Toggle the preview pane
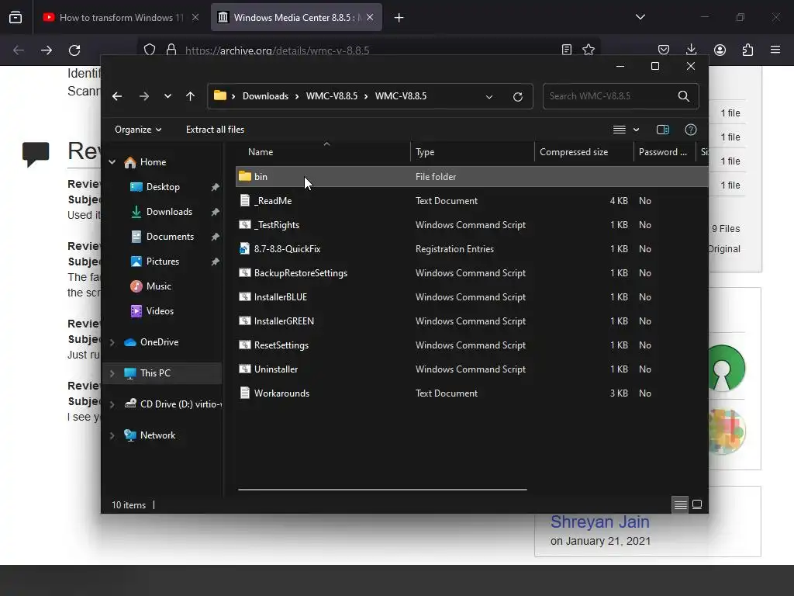Viewport: 794px width, 596px height. click(x=663, y=130)
